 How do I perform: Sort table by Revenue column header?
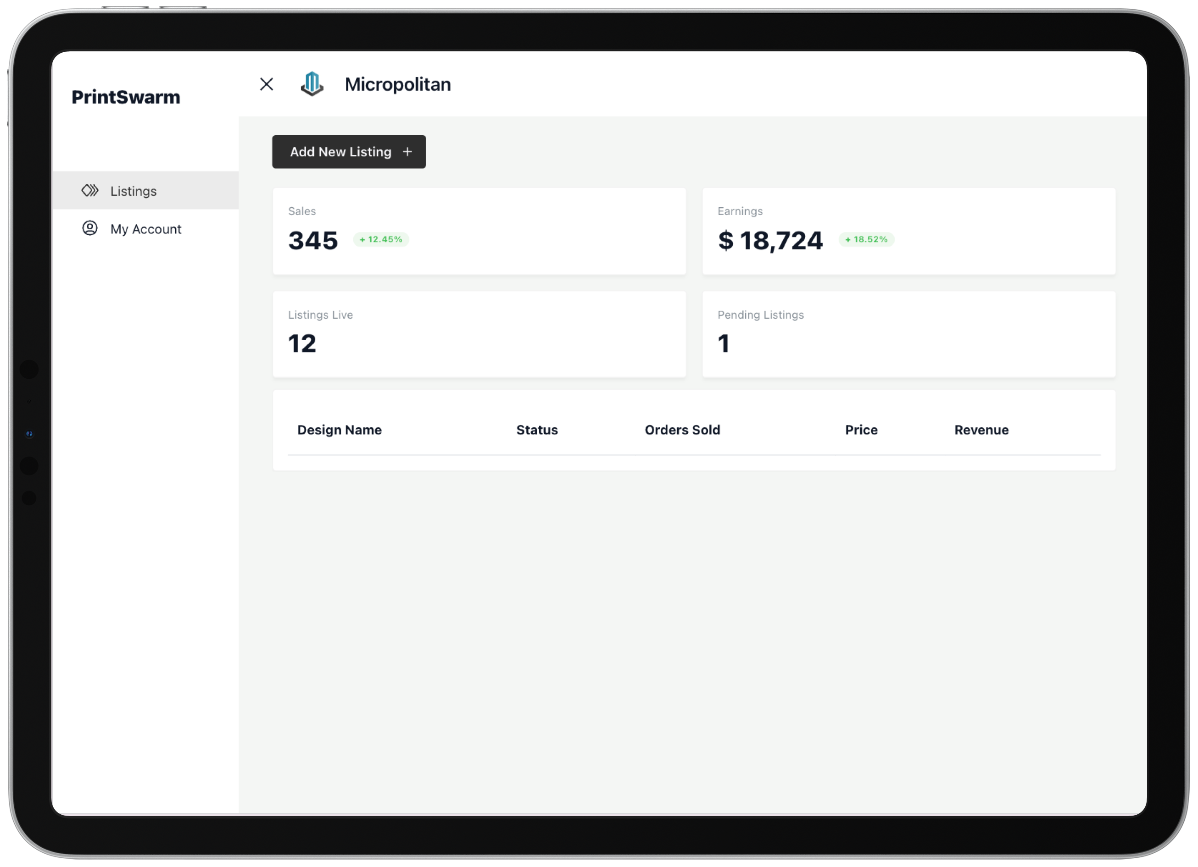click(x=981, y=430)
